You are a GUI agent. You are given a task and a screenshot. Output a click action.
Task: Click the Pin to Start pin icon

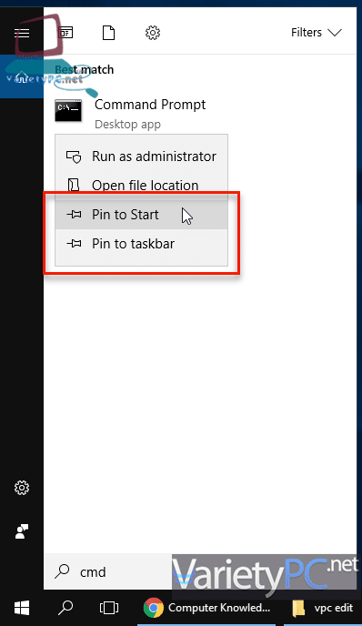click(x=74, y=215)
